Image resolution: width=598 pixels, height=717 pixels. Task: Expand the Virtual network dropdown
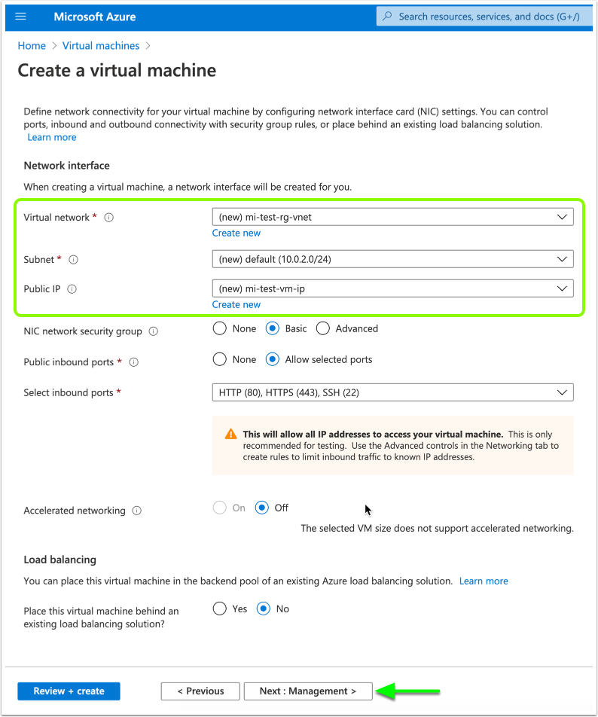392,217
